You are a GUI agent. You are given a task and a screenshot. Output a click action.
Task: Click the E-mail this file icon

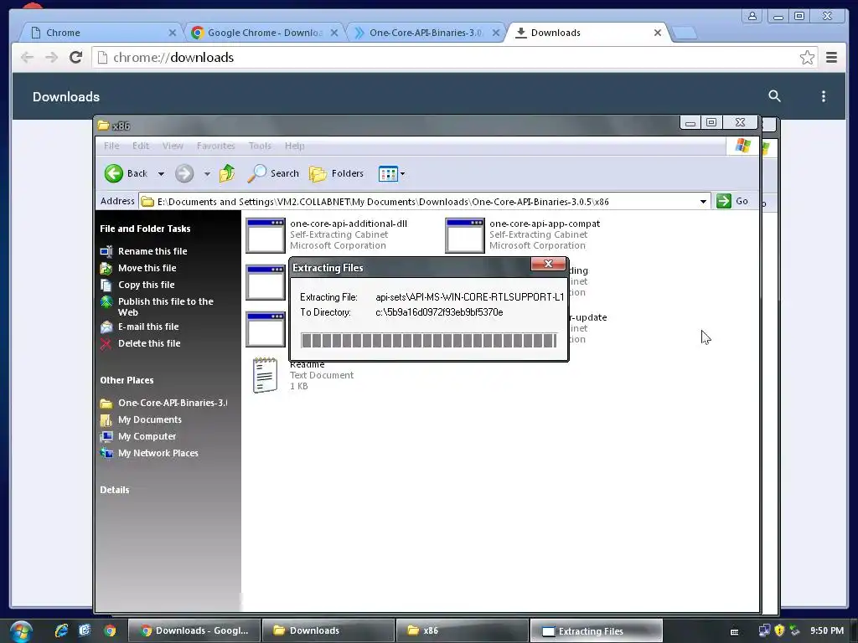pos(106,327)
